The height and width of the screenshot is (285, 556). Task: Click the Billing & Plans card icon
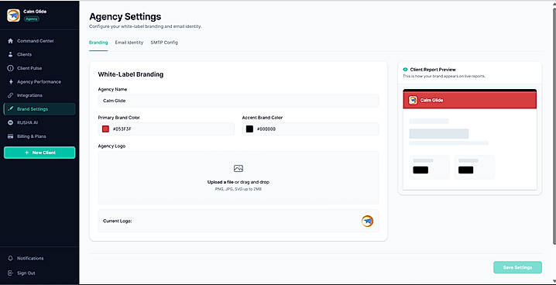[x=10, y=136]
